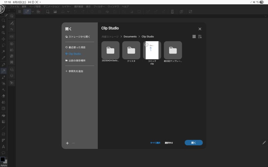Select the Balloon tool
The height and width of the screenshot is (167, 268).
click(3, 153)
